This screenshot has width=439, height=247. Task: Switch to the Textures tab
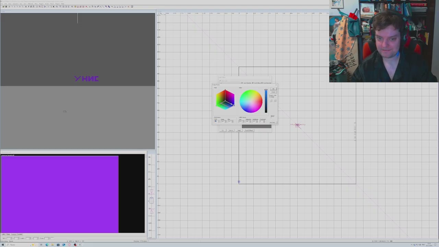14,234
